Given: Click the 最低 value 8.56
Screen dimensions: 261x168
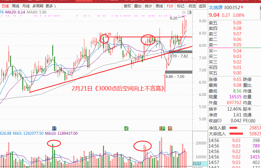Looking at the screenshot, I should (237, 91).
